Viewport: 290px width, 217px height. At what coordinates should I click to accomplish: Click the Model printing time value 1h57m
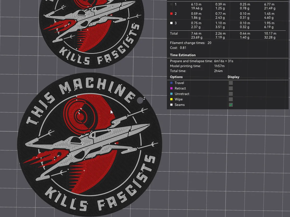pos(219,66)
